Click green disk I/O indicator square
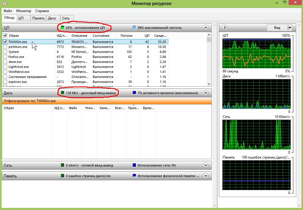This screenshot has height=210, width=303. tap(62, 93)
